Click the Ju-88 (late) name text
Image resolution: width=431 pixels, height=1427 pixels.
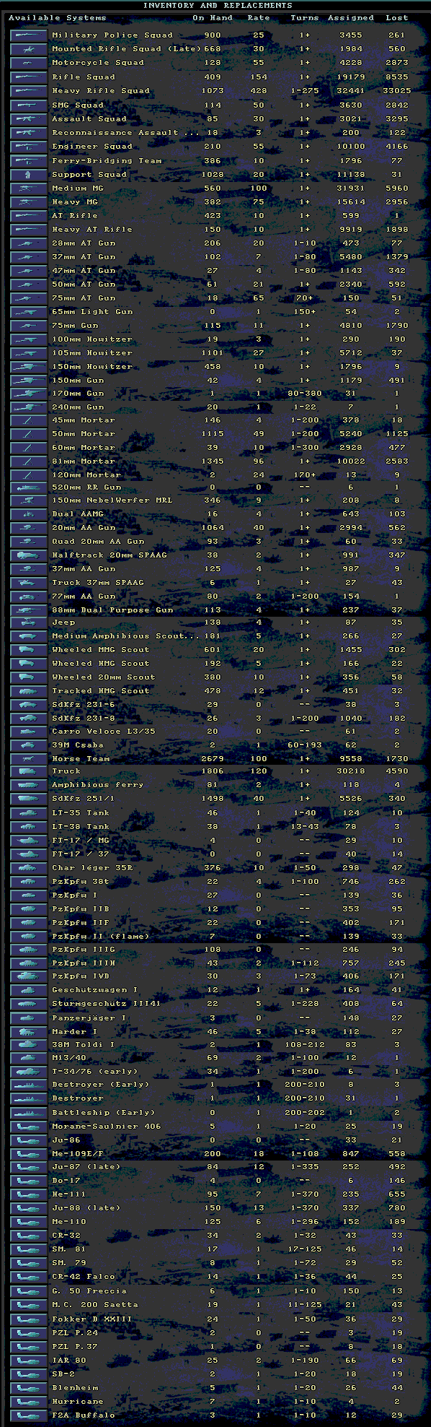click(x=86, y=1207)
